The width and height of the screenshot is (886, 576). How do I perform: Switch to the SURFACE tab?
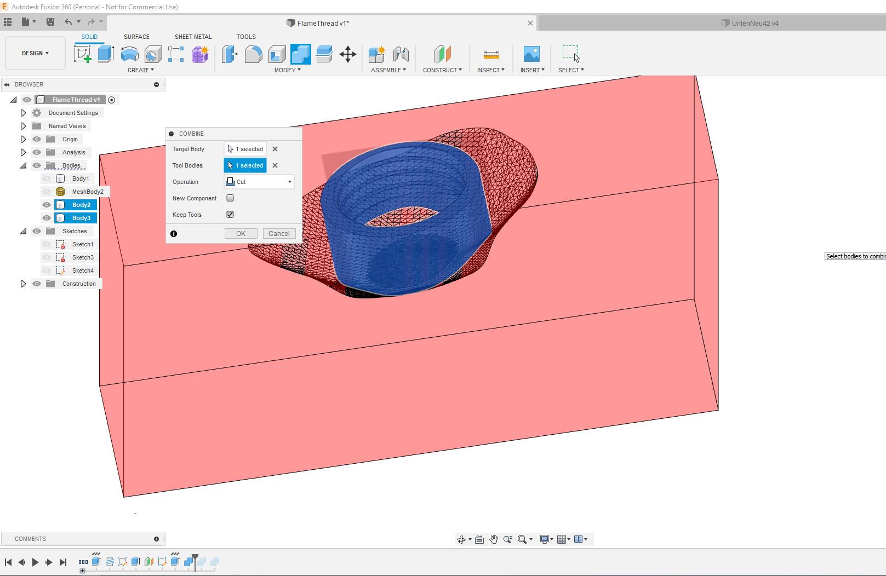coord(136,37)
